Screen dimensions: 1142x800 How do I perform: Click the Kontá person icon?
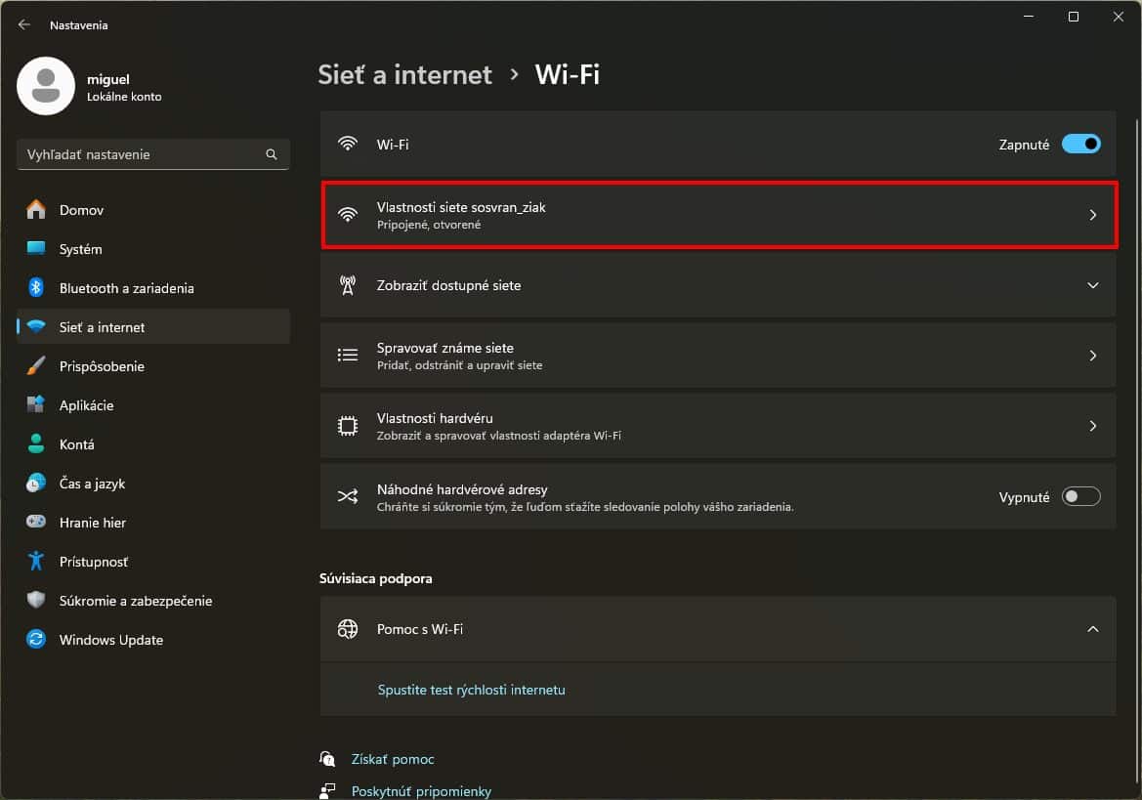tap(36, 444)
